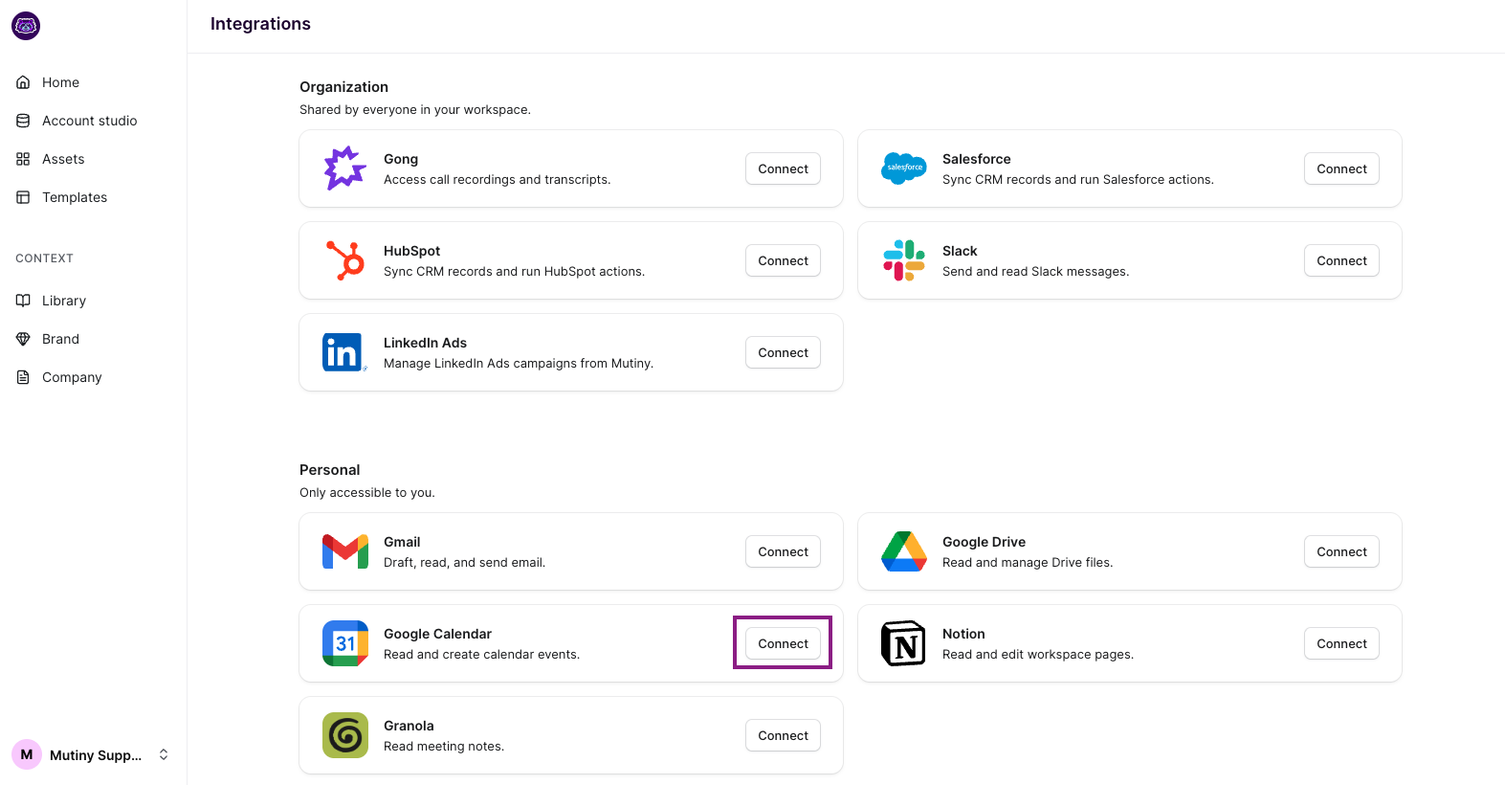Click the Assets grid icon
Viewport: 1505px width, 785px height.
point(23,159)
